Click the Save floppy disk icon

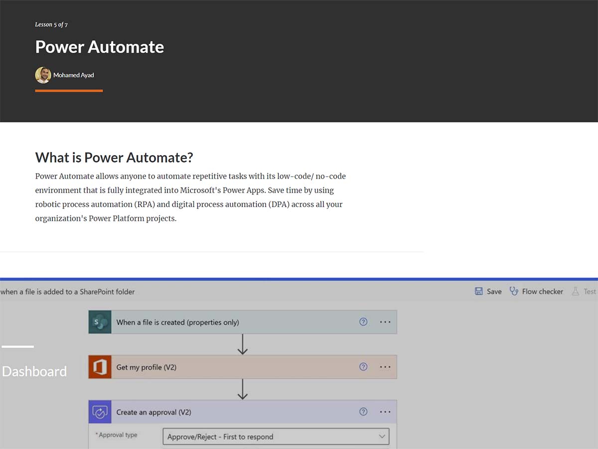coord(479,291)
